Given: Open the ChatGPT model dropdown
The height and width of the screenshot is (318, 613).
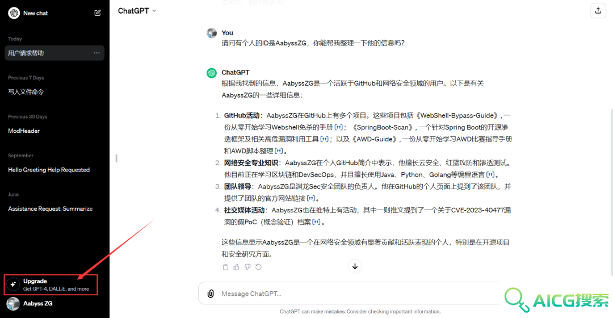Looking at the screenshot, I should point(137,11).
